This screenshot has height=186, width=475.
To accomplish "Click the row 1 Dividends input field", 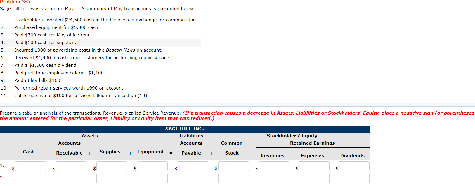I will tap(354, 166).
